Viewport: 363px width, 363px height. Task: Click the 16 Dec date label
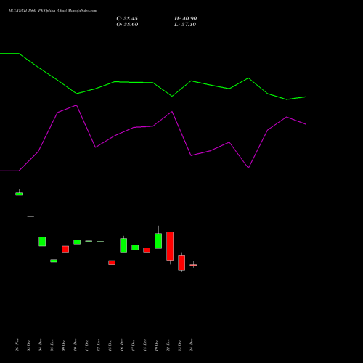[122, 345]
